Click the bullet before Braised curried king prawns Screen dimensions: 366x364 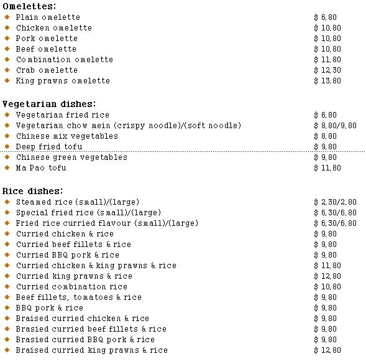coord(7,350)
